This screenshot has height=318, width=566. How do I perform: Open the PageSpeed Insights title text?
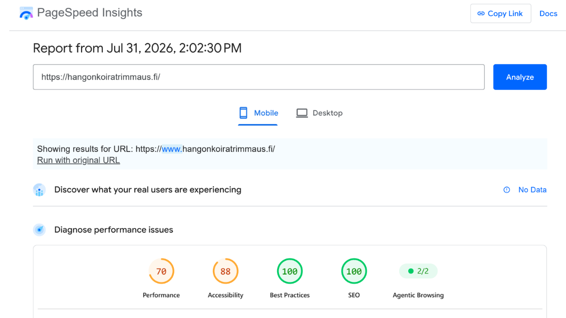coord(90,12)
